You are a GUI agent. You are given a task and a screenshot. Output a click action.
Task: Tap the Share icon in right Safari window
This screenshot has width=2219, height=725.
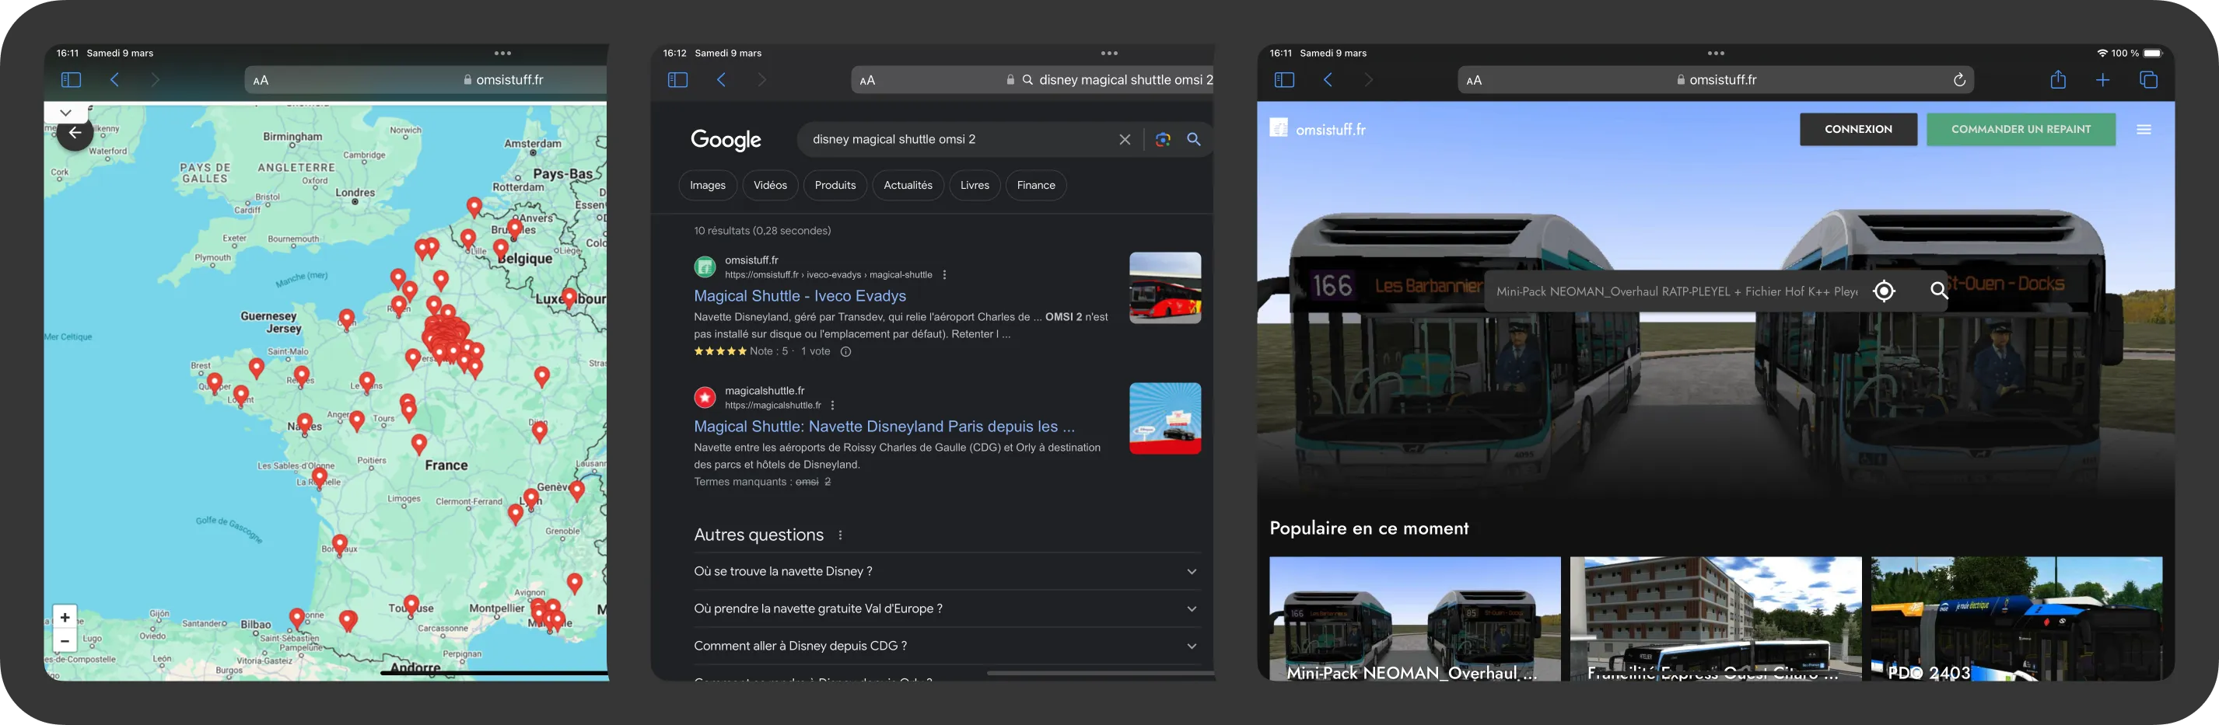tap(2057, 80)
